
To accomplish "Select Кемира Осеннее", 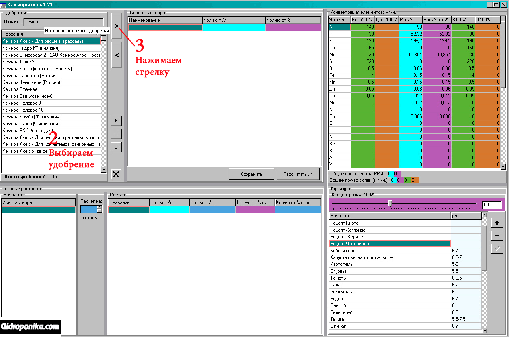I will pyautogui.click(x=51, y=89).
